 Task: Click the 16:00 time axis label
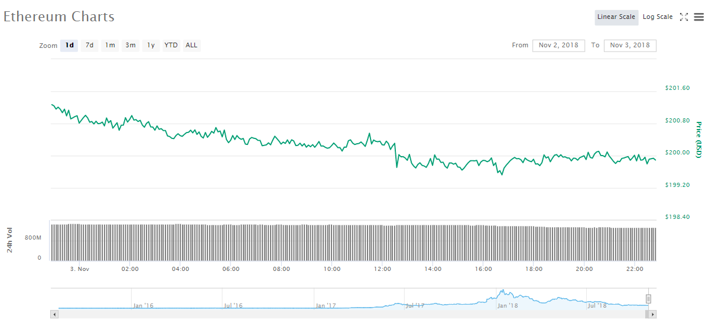tap(483, 269)
